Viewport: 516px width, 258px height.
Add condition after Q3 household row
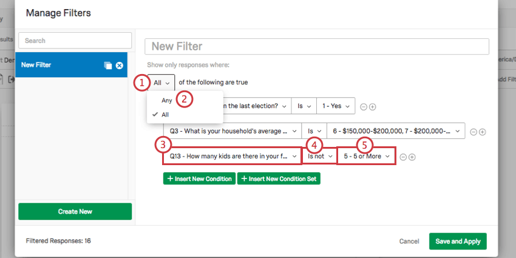482,132
